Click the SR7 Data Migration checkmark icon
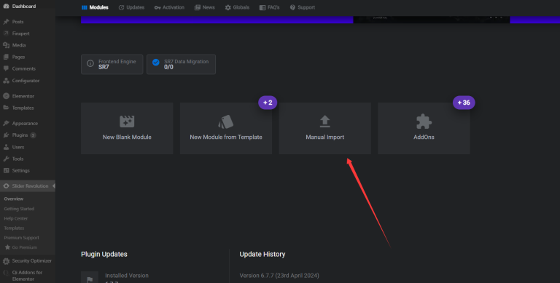 point(156,63)
